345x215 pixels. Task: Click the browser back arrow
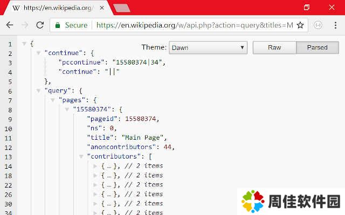(10, 25)
